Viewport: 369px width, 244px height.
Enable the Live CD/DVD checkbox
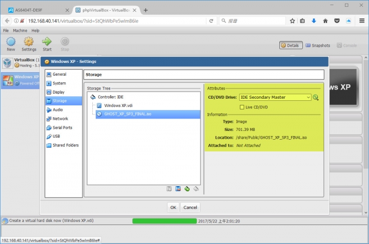coord(242,107)
